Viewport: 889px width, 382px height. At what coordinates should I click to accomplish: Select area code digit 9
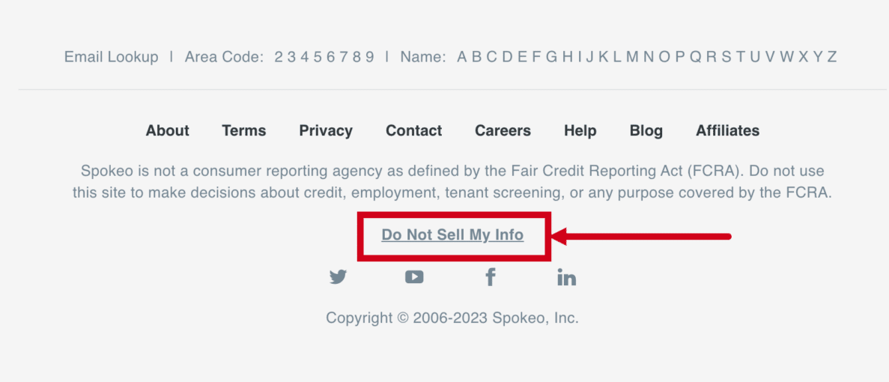coord(369,57)
